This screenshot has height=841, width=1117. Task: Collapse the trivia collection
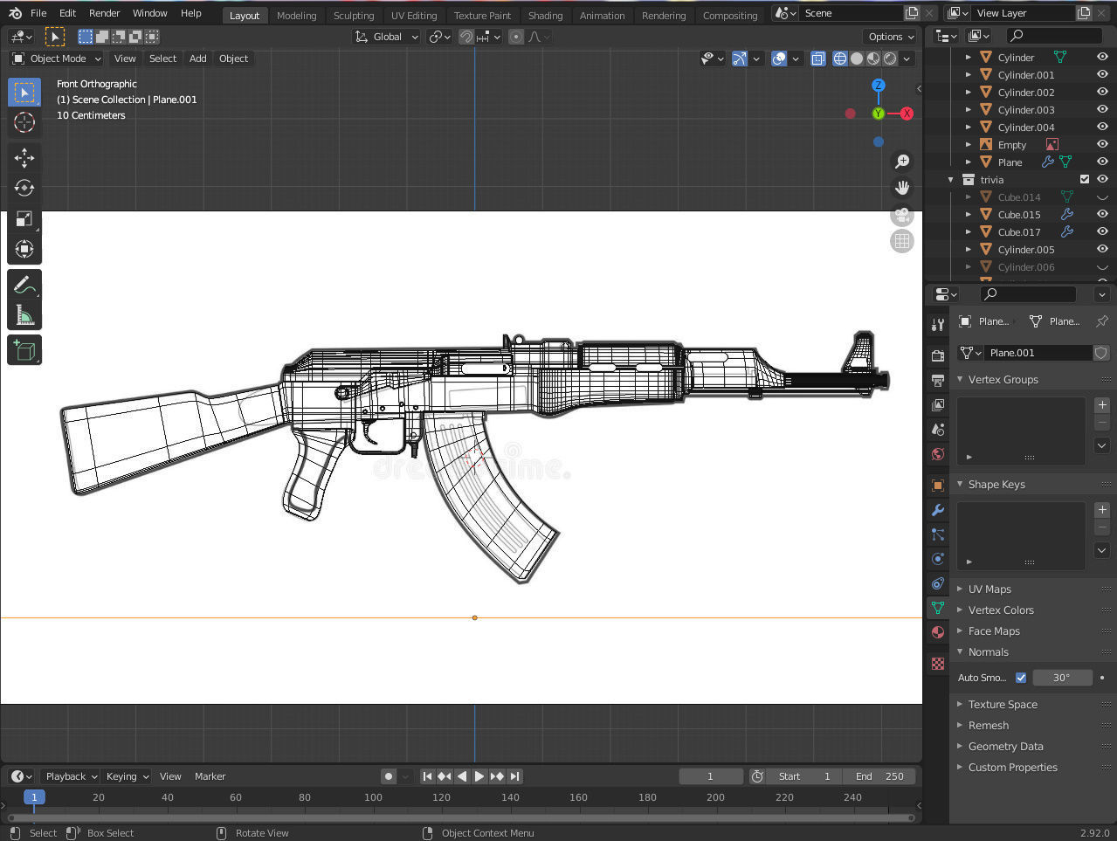(x=951, y=180)
